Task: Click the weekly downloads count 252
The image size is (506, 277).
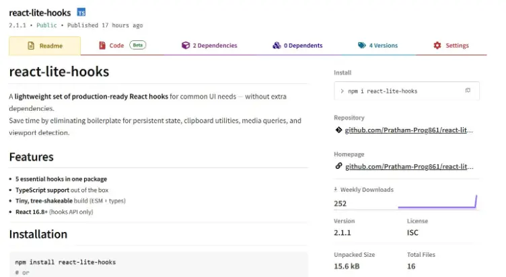Action: pos(340,204)
